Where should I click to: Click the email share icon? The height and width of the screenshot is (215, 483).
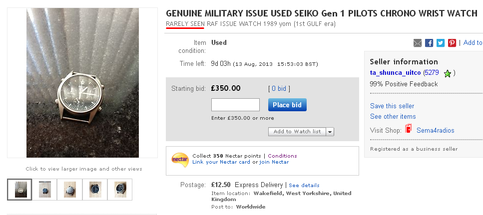[418, 43]
